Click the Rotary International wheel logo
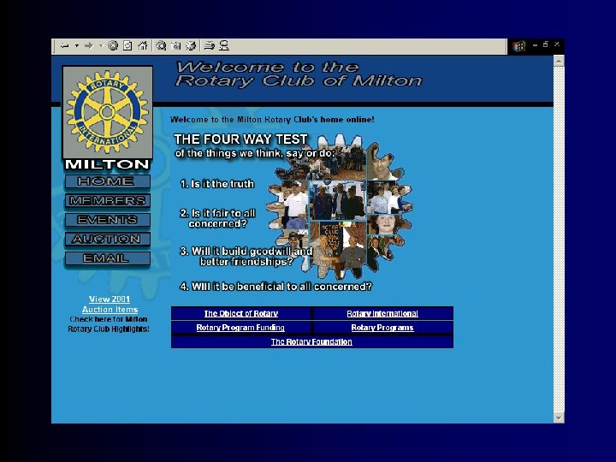 pyautogui.click(x=107, y=112)
